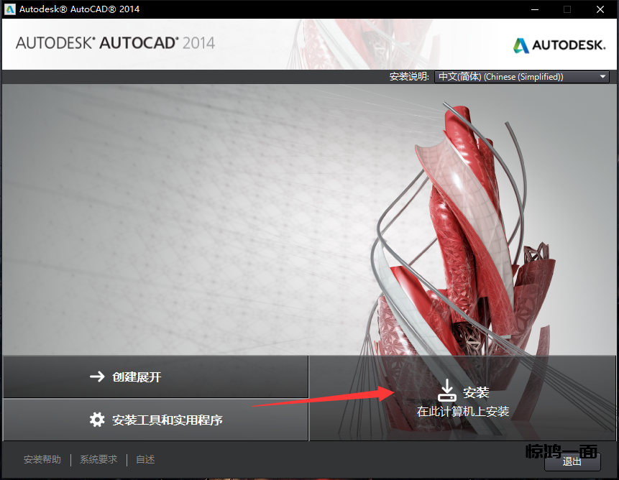Screen dimensions: 619x480
Task: Minimize the AutoCAD 2014 installer window
Action: [534, 9]
